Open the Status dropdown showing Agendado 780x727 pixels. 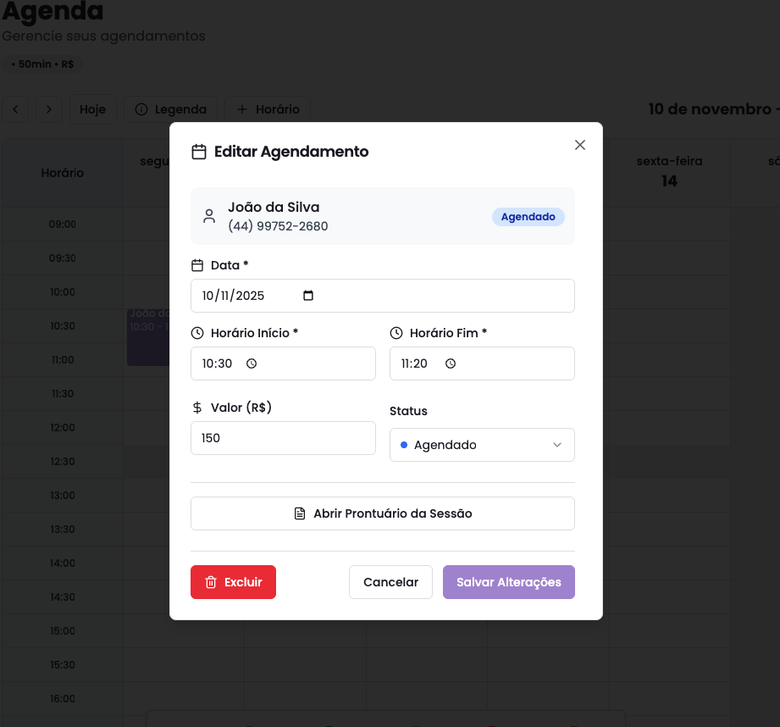coord(482,444)
